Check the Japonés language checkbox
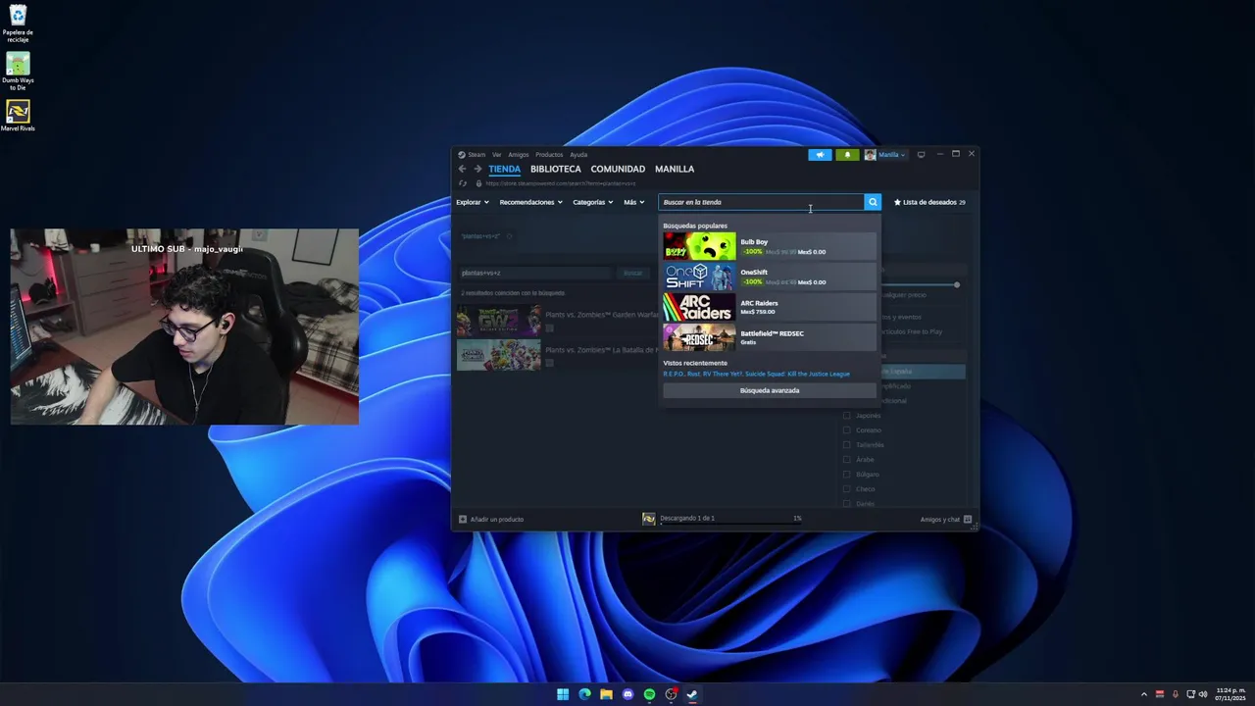1255x706 pixels. tap(847, 415)
